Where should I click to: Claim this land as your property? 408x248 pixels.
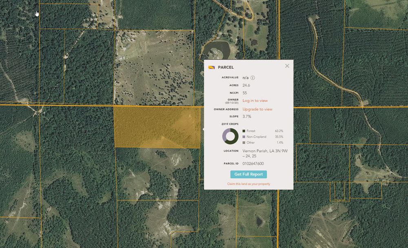tap(248, 184)
